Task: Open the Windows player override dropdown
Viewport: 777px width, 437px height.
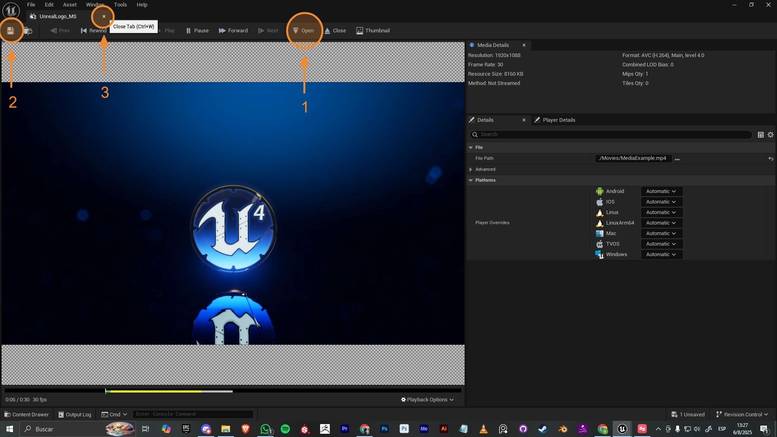Action: pos(661,255)
